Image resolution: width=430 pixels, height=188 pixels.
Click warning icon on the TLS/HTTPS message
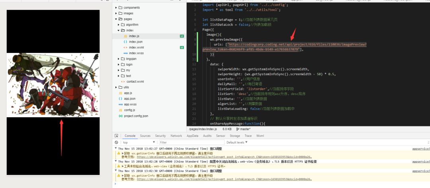click(x=119, y=166)
